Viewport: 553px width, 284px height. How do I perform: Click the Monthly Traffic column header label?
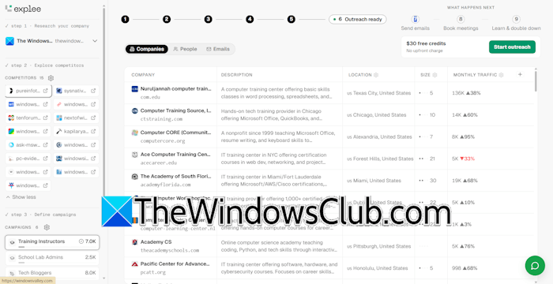tap(475, 75)
